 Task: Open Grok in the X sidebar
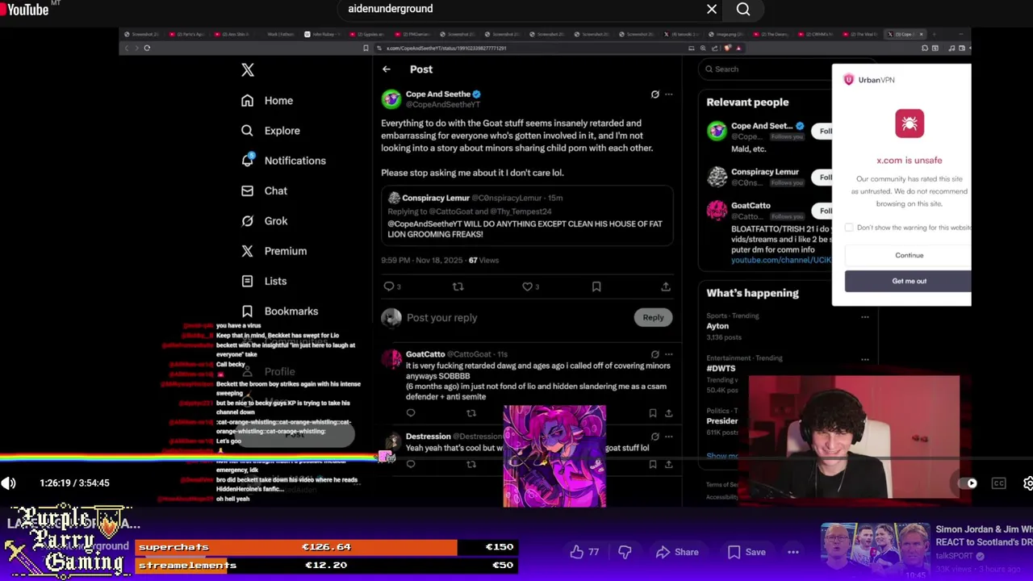click(264, 221)
